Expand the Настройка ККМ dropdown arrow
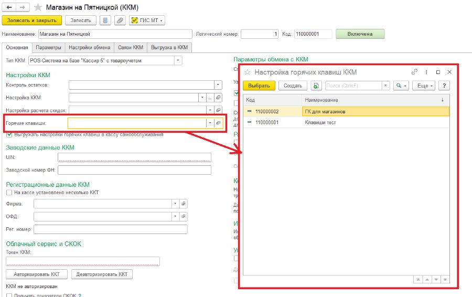This screenshot has height=297, width=472. pos(202,98)
